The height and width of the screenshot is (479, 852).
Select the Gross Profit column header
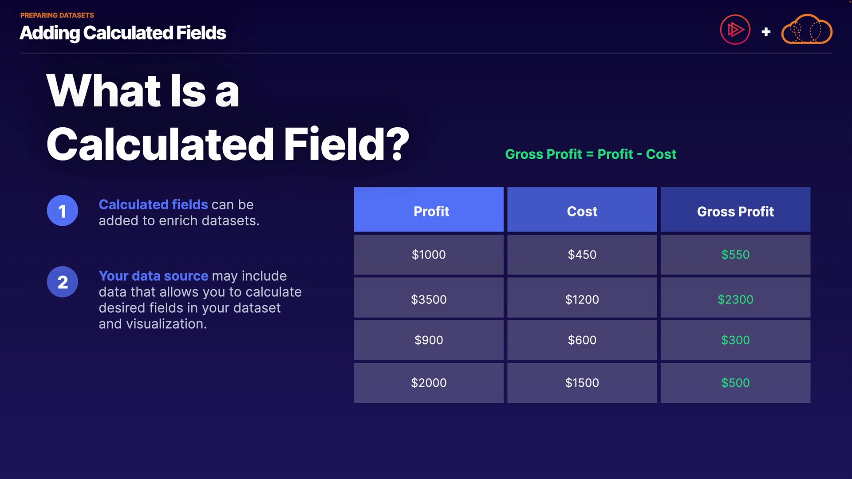click(x=735, y=210)
